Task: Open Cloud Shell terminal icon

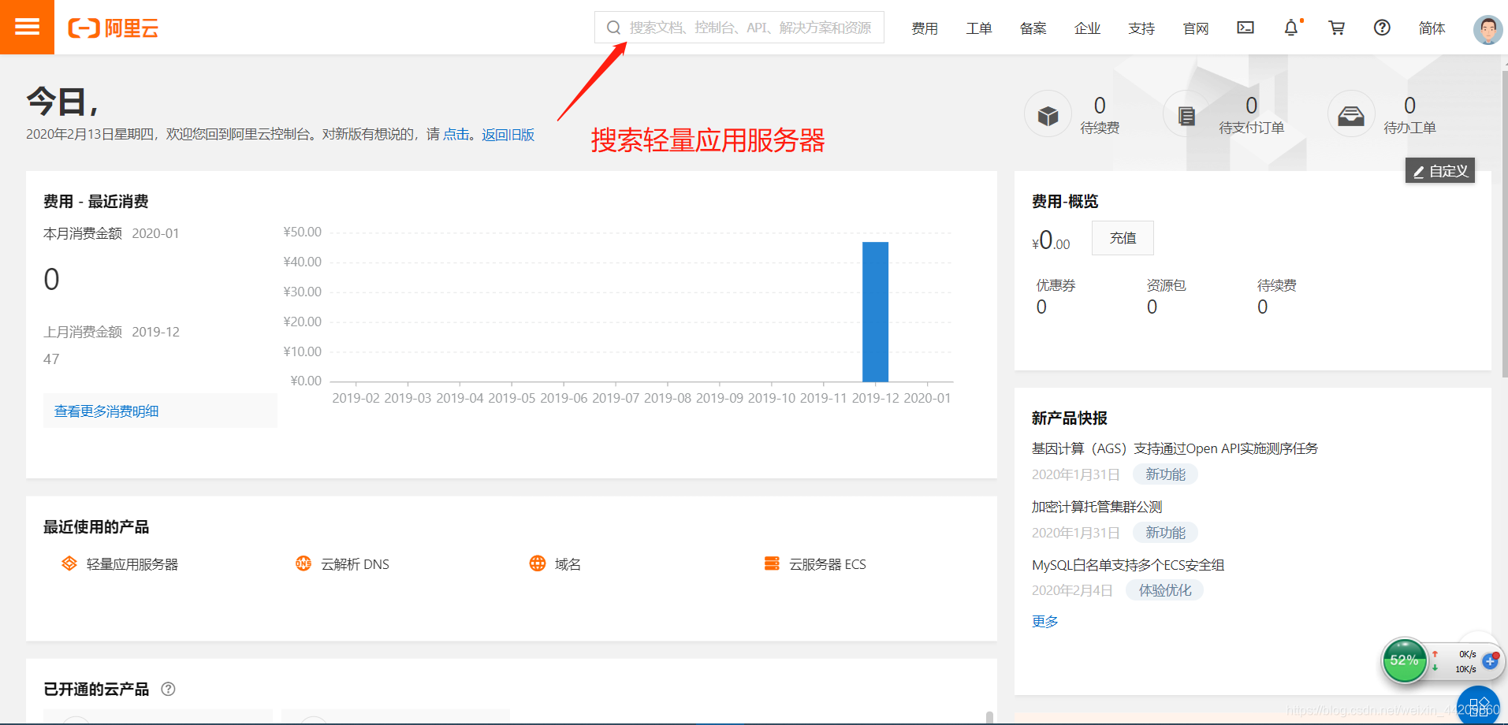Action: pyautogui.click(x=1245, y=28)
